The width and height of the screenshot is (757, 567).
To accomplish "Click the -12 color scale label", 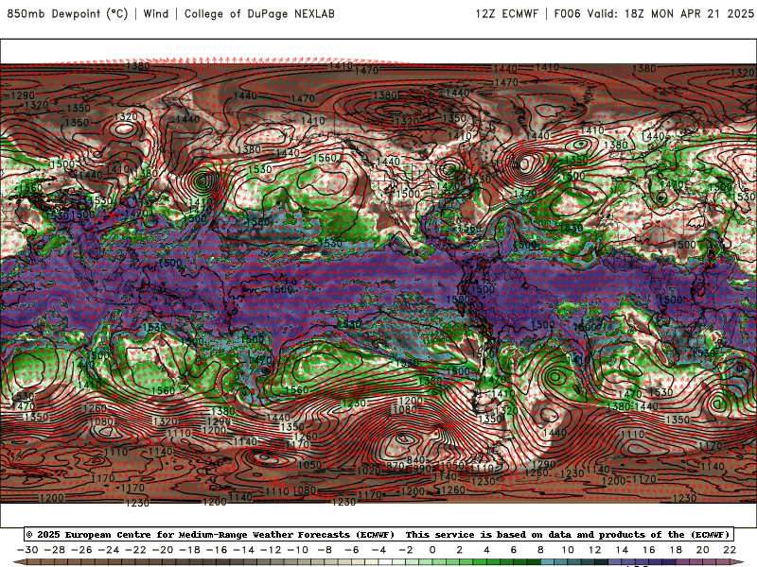I will (x=271, y=550).
